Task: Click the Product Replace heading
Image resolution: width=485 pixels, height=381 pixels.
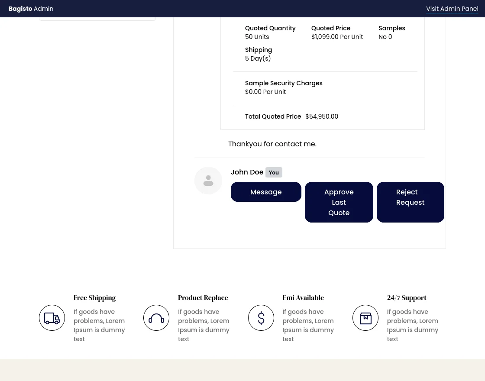Action: pyautogui.click(x=203, y=298)
